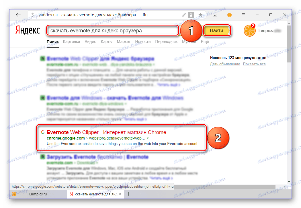Focus the Yandex search query field
Image resolution: width=301 pixels, height=208 pixels.
[113, 30]
